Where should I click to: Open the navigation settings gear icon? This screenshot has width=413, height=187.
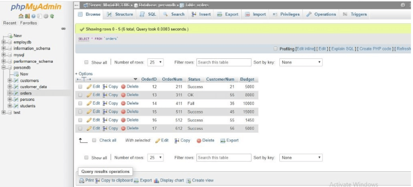point(46,16)
